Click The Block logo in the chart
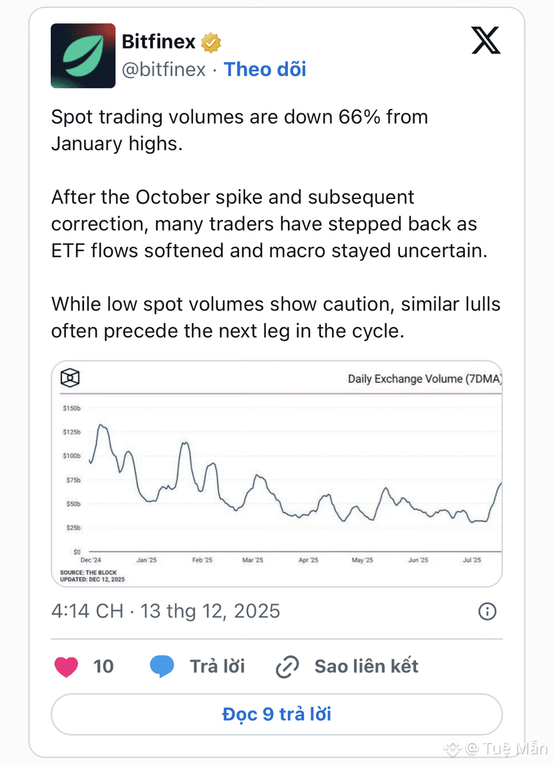The width and height of the screenshot is (553, 765). [70, 378]
